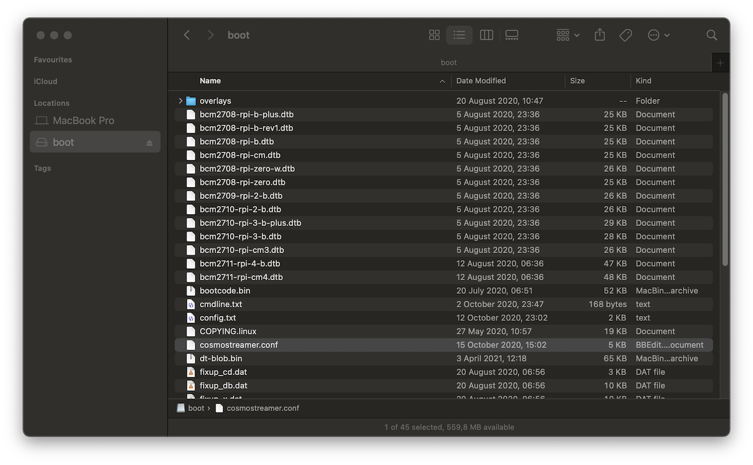Eject the boot volume
753x465 pixels.
[149, 143]
